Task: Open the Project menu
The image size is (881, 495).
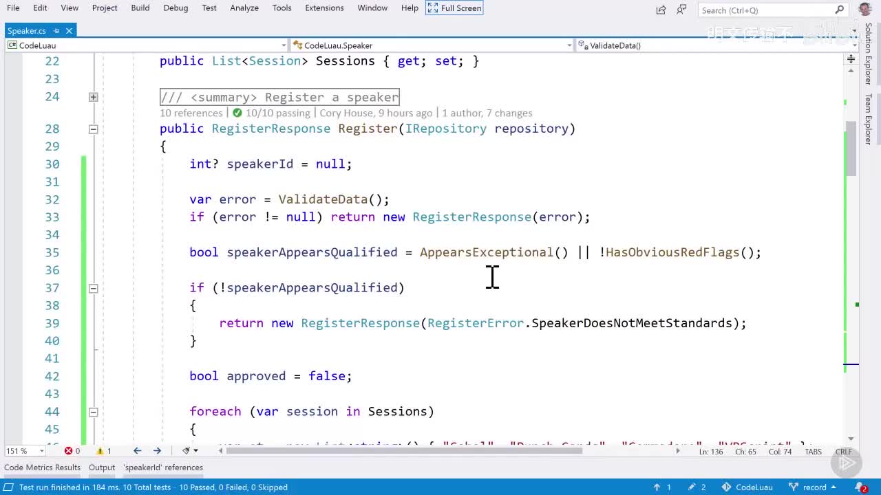Action: 105,8
